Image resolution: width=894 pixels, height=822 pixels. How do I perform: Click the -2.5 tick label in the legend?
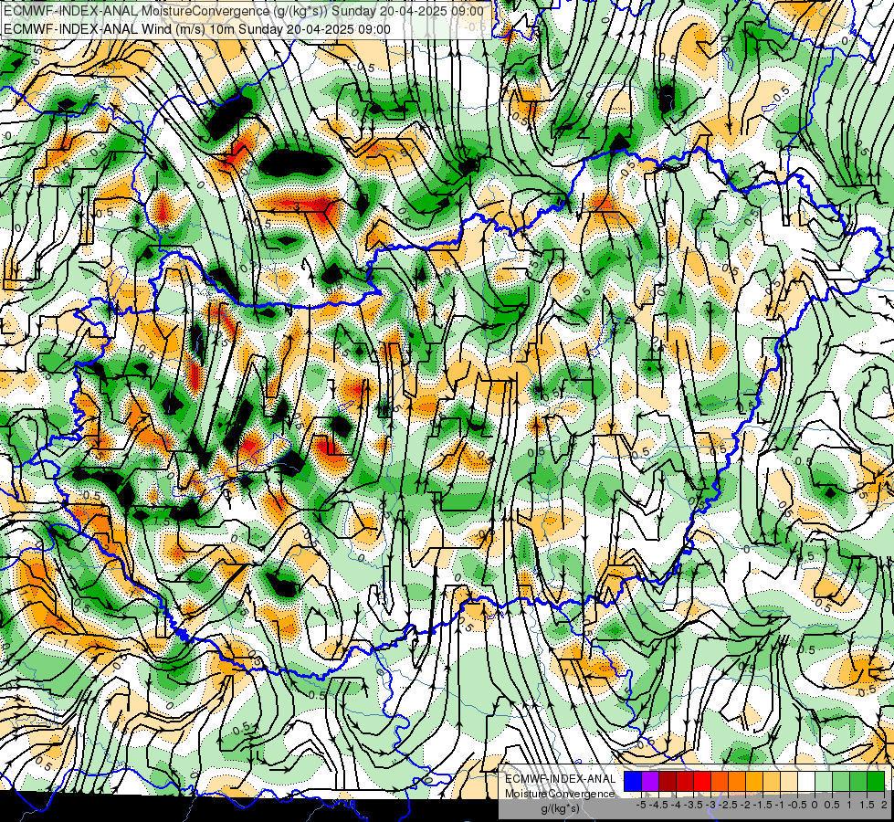point(728,805)
